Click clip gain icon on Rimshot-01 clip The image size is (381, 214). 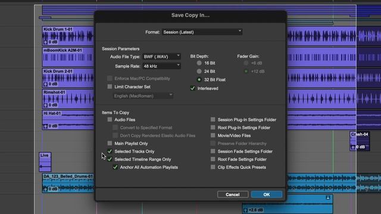point(45,105)
